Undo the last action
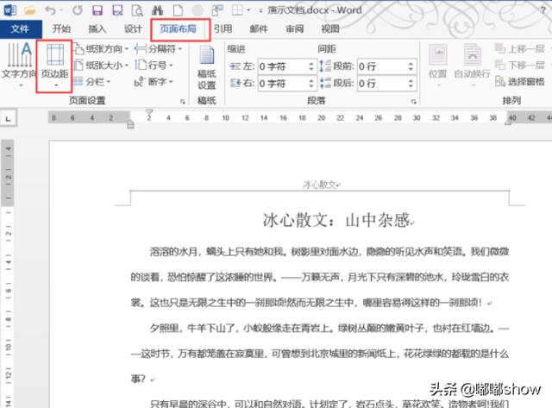Image resolution: width=552 pixels, height=408 pixels. [x=51, y=10]
